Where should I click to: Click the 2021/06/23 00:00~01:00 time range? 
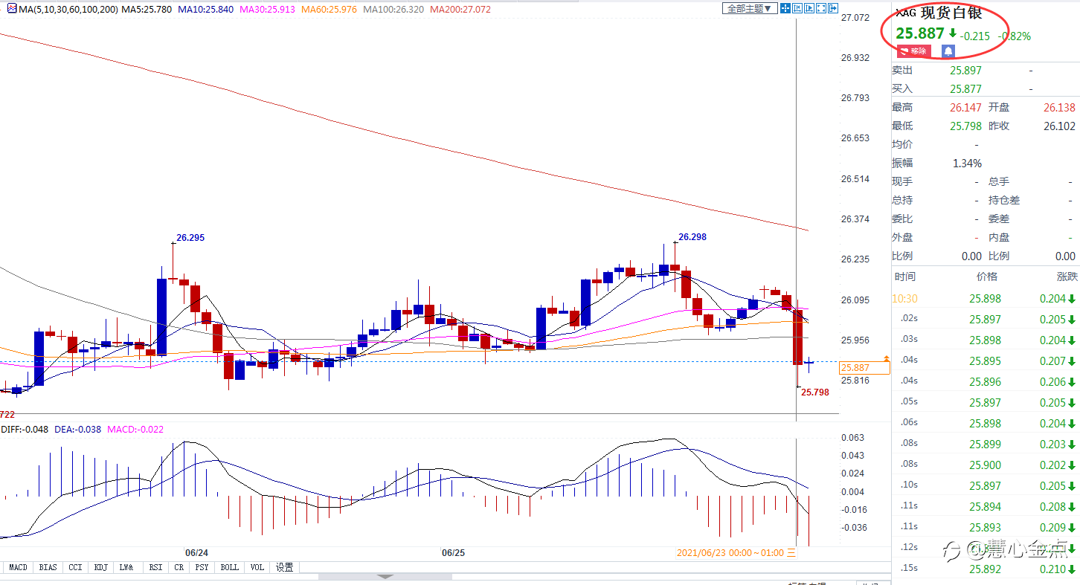coord(731,553)
